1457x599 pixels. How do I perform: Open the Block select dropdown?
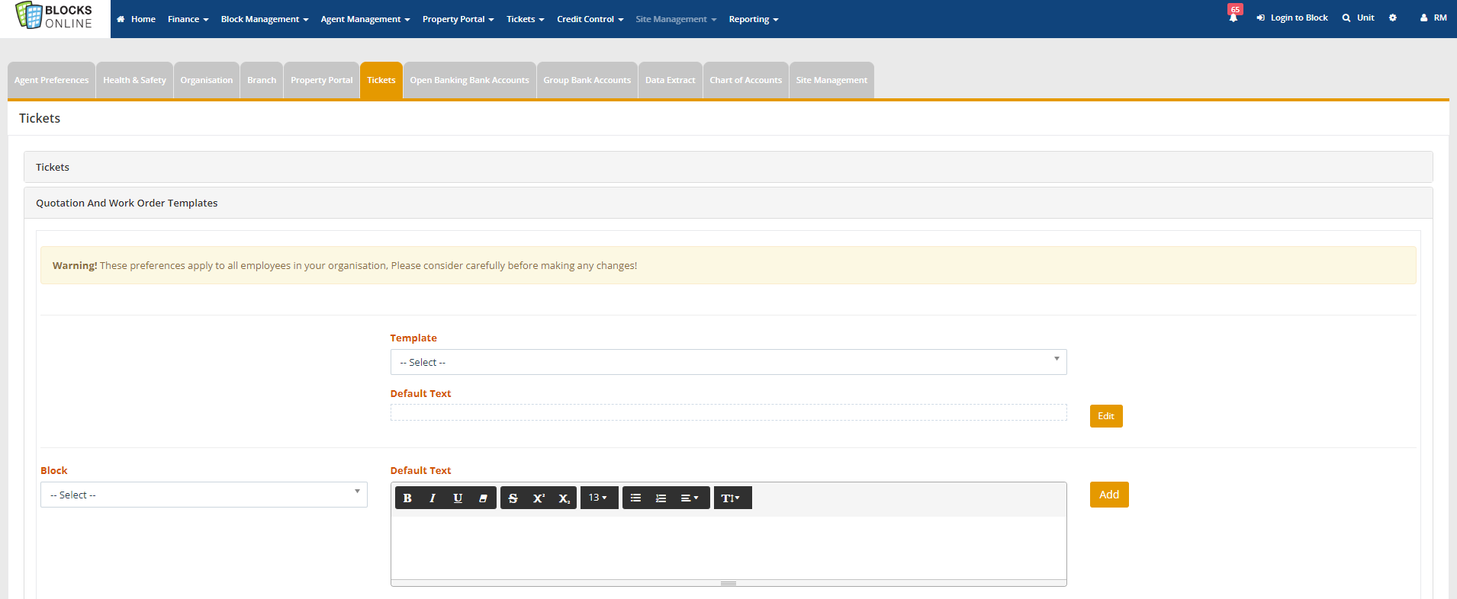[x=204, y=495]
